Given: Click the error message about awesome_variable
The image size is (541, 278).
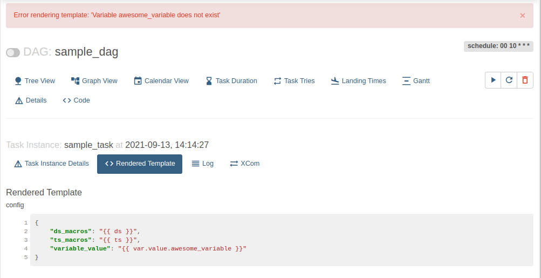Looking at the screenshot, I should point(117,15).
